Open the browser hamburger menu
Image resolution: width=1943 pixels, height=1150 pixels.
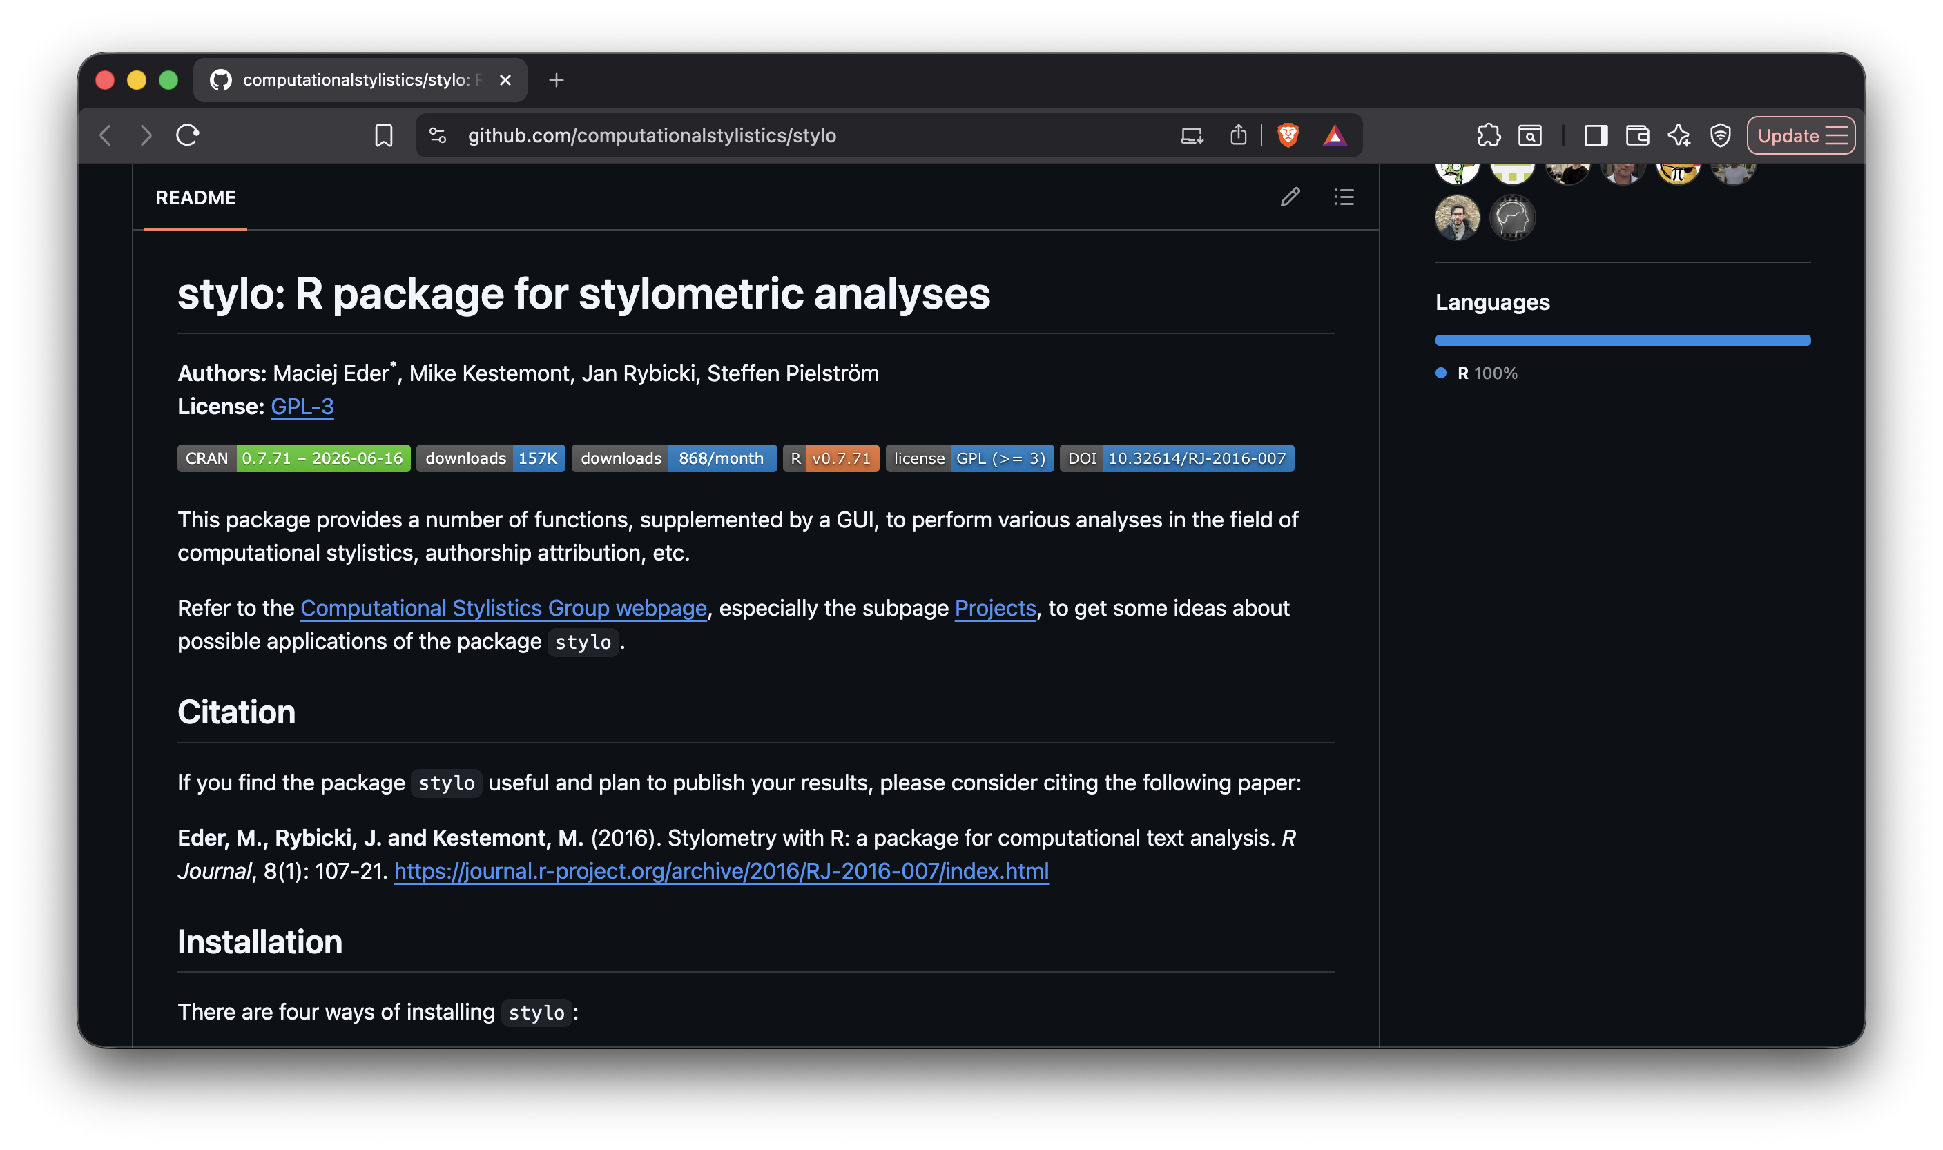pyautogui.click(x=1837, y=135)
